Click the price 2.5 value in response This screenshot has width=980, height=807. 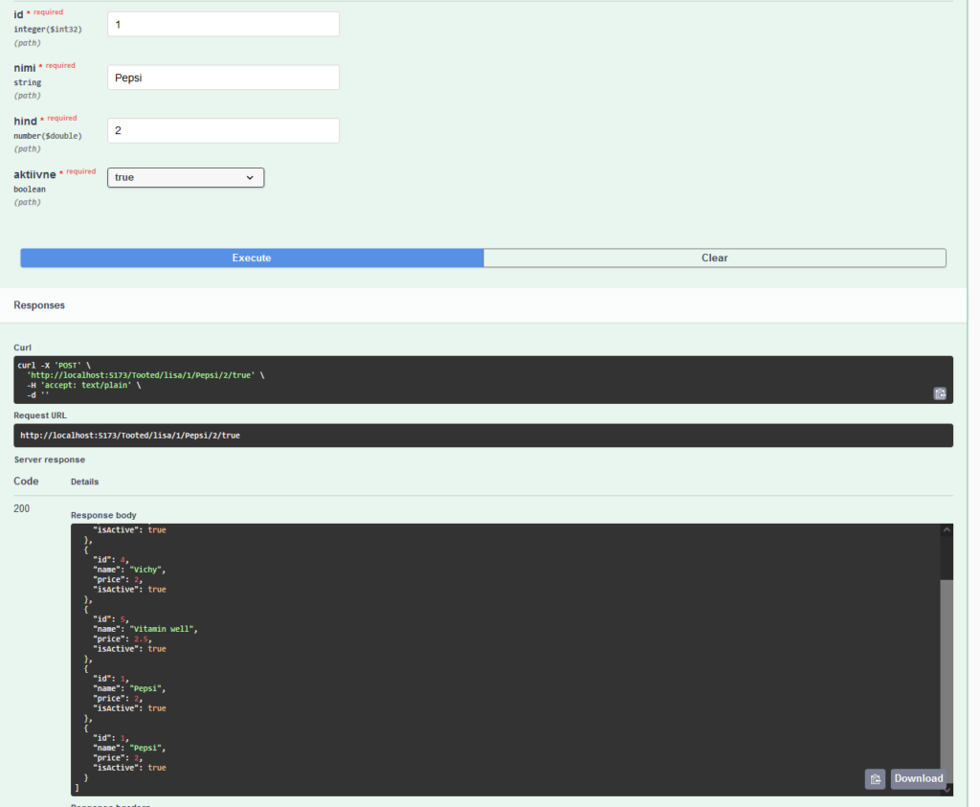(x=142, y=639)
